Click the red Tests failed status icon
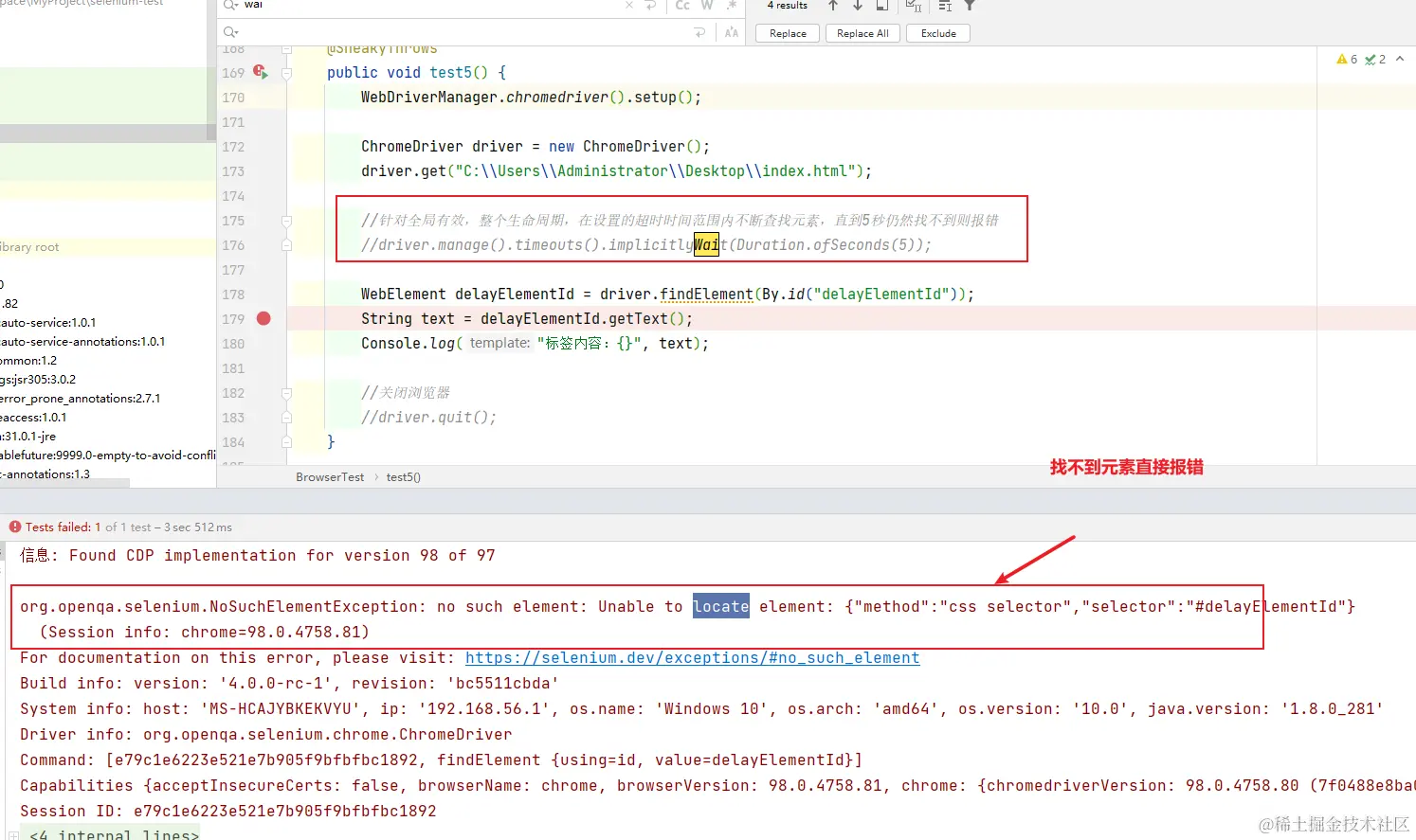 (x=15, y=527)
